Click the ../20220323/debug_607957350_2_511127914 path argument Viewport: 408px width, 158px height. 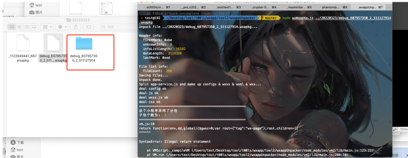pyautogui.click(x=353, y=18)
